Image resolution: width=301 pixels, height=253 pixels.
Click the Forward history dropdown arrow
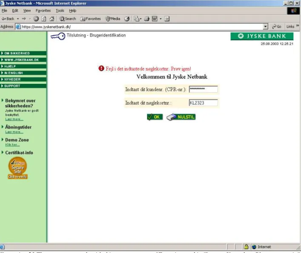(x=30, y=19)
